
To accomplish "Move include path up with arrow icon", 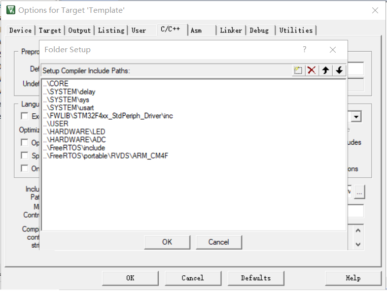I will [x=325, y=70].
